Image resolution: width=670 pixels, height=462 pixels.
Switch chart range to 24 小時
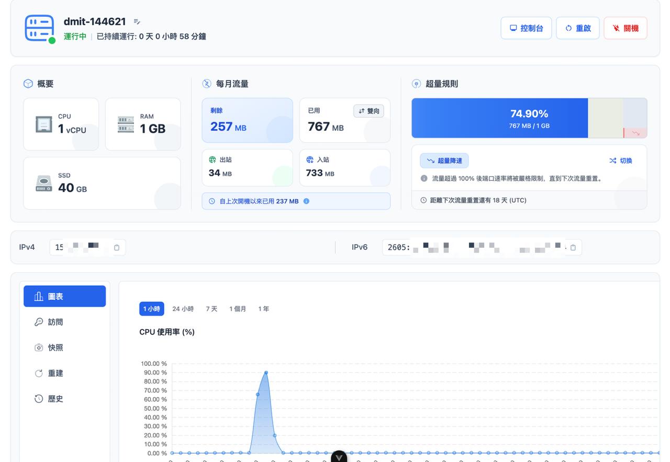[x=183, y=308]
